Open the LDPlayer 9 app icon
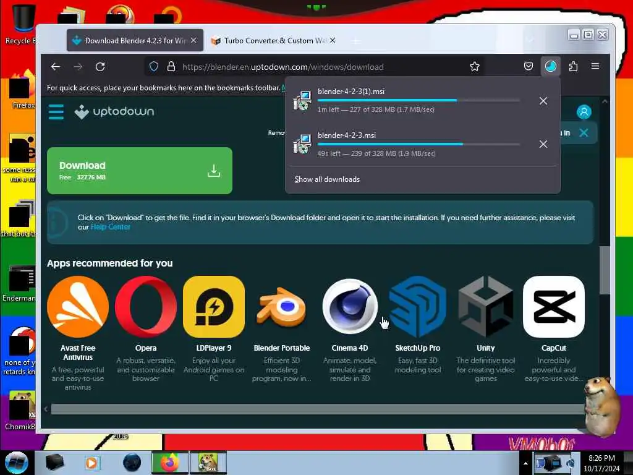The height and width of the screenshot is (475, 633). tap(213, 307)
